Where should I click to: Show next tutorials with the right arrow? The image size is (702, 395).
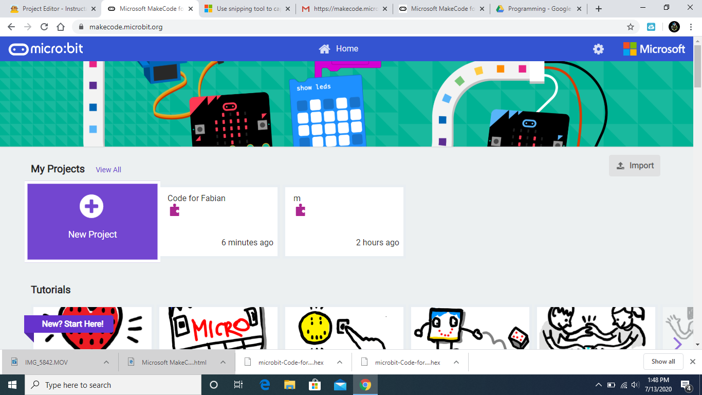677,343
